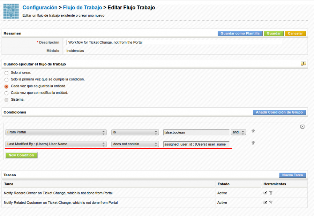314x216 pixels.
Task: Delete the Notify Related Customer task
Action: pyautogui.click(x=271, y=202)
